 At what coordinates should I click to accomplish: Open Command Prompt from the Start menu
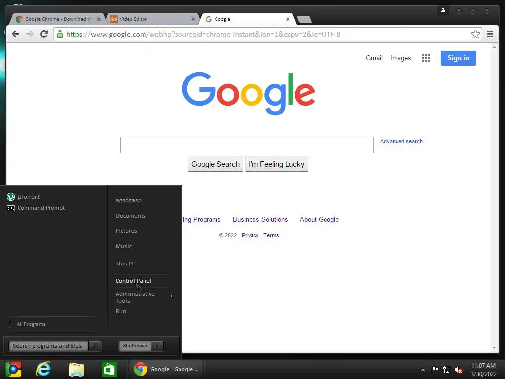point(36,208)
